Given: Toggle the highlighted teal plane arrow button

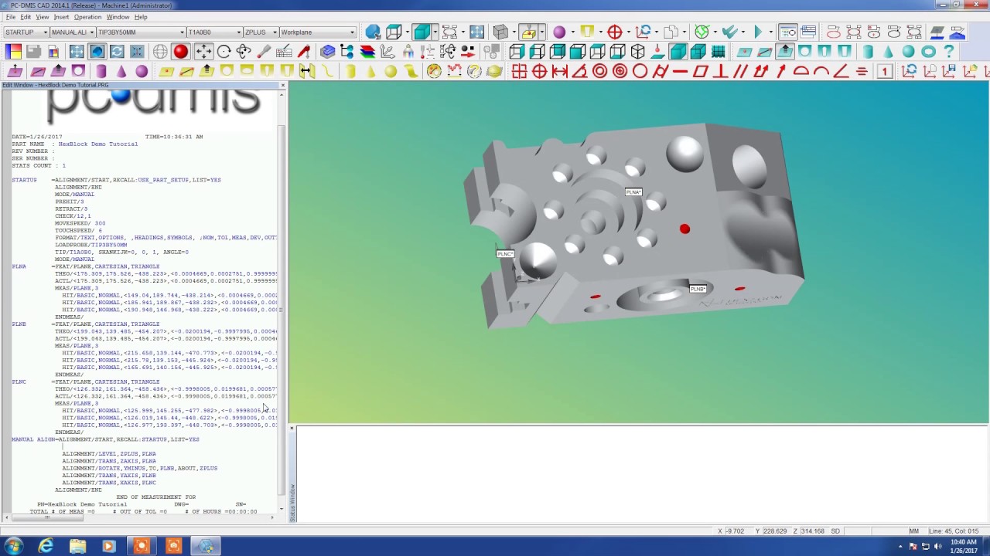Looking at the screenshot, I should [x=785, y=52].
